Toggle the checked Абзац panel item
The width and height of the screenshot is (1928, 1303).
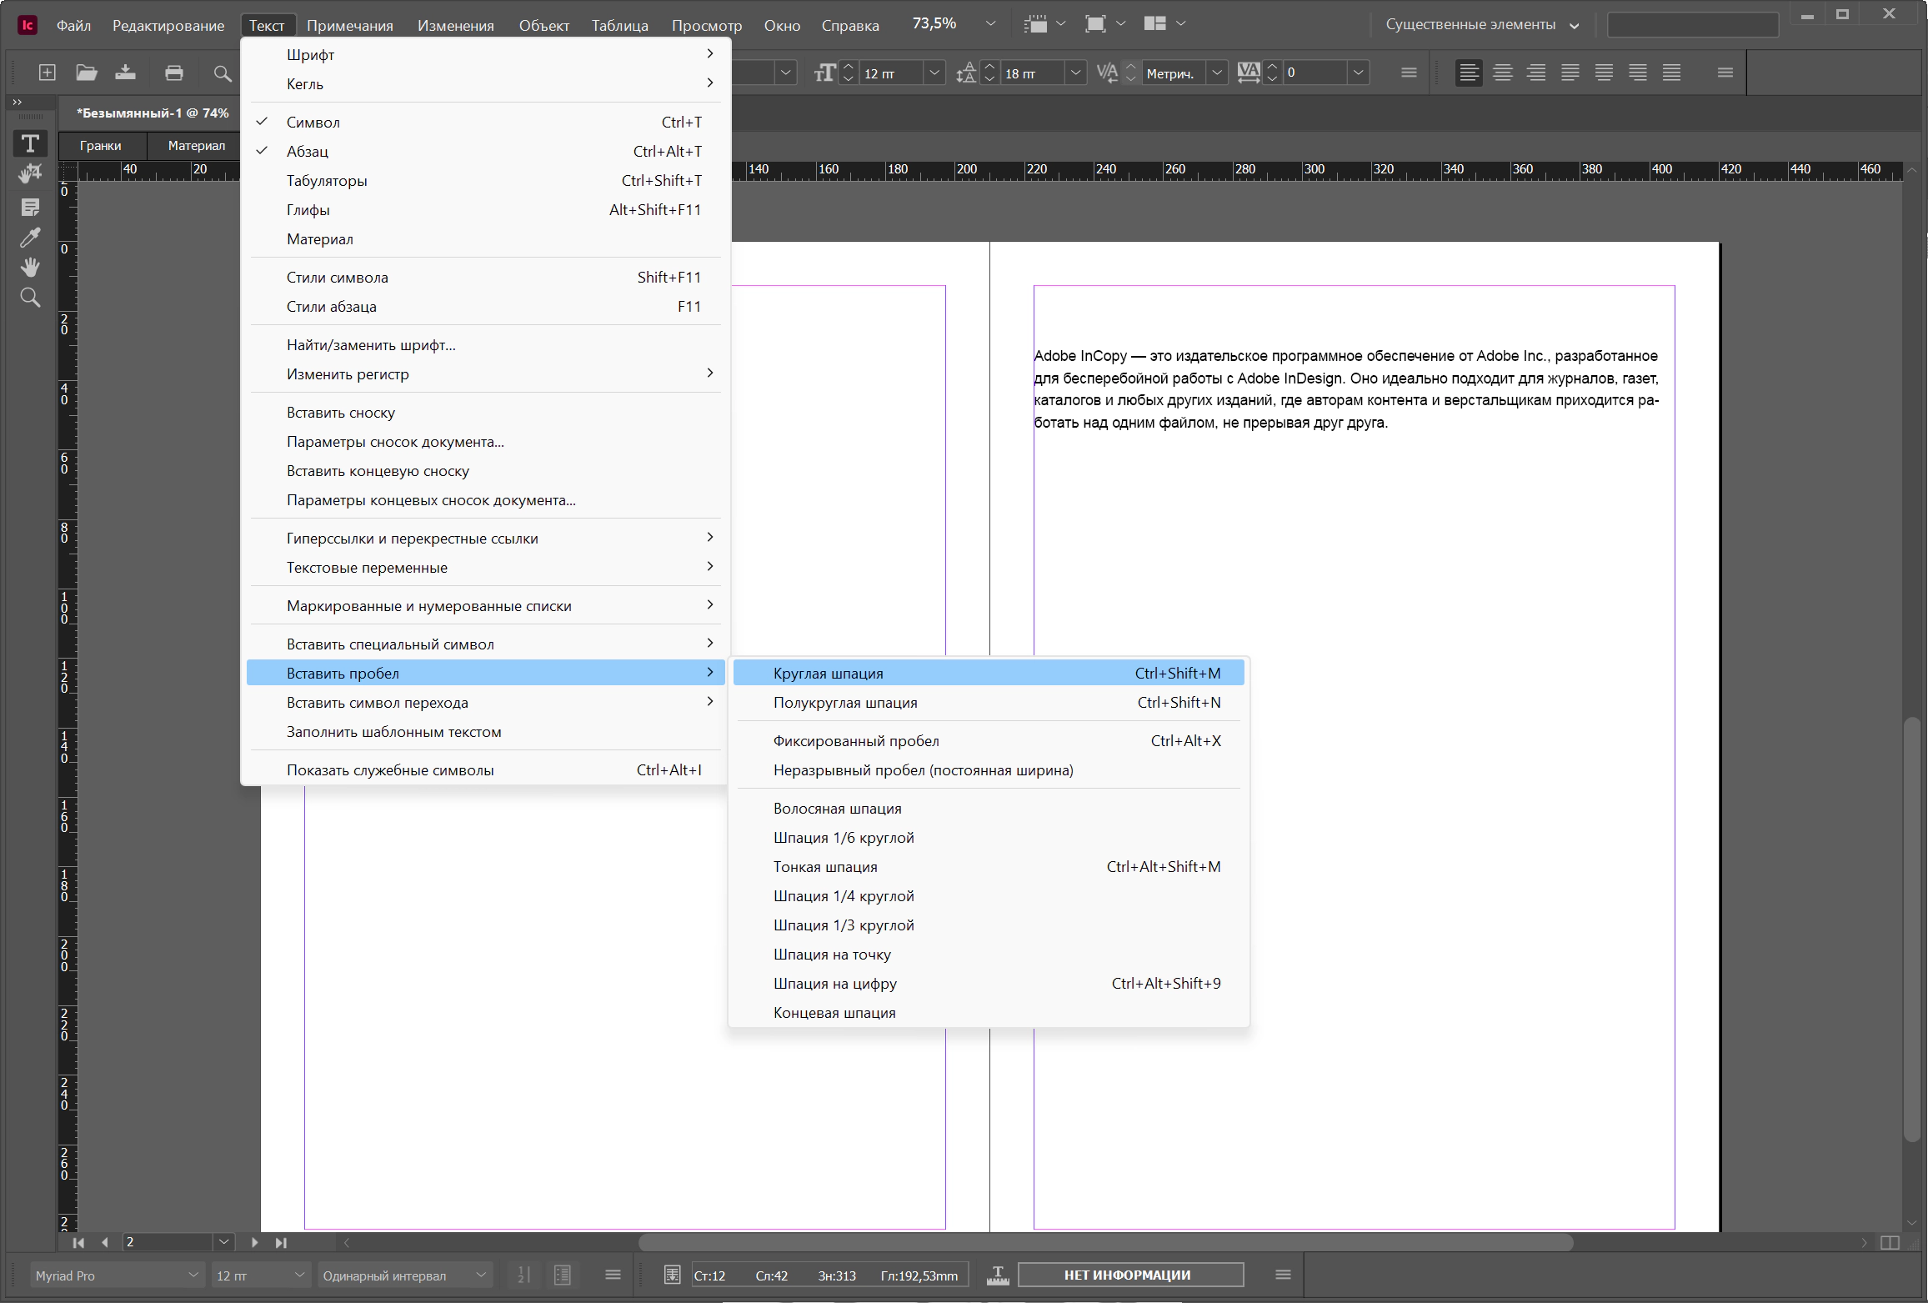(x=485, y=152)
